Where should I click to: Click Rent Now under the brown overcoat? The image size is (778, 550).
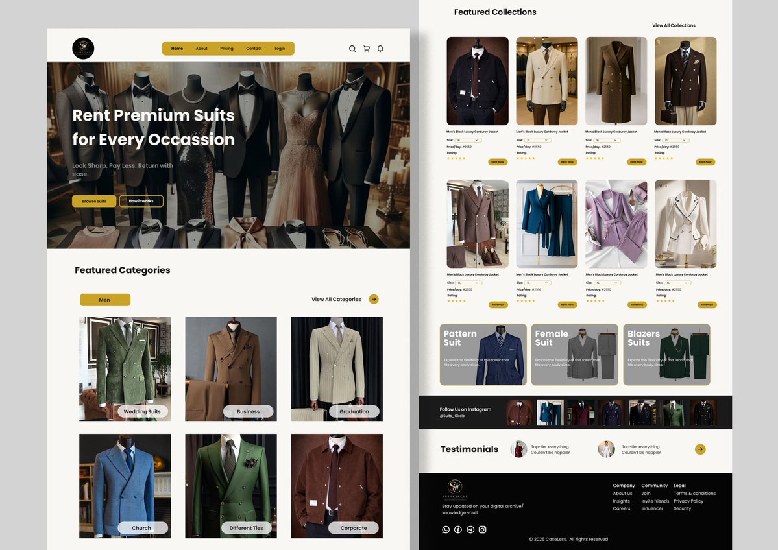coord(637,161)
